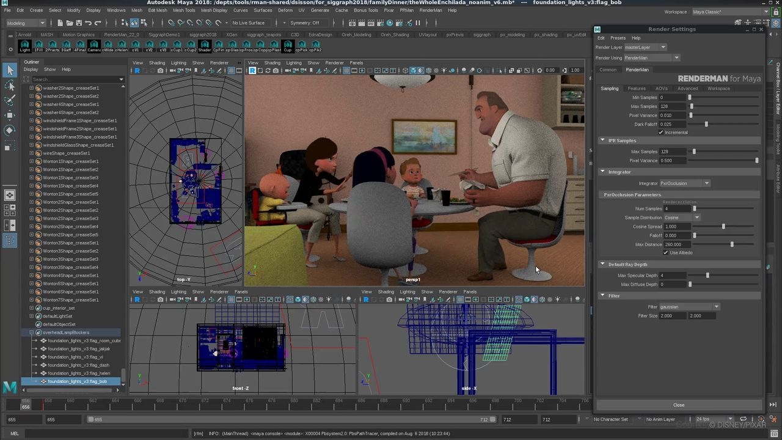Click the New Scene icon
The height and width of the screenshot is (440, 782).
(x=60, y=23)
